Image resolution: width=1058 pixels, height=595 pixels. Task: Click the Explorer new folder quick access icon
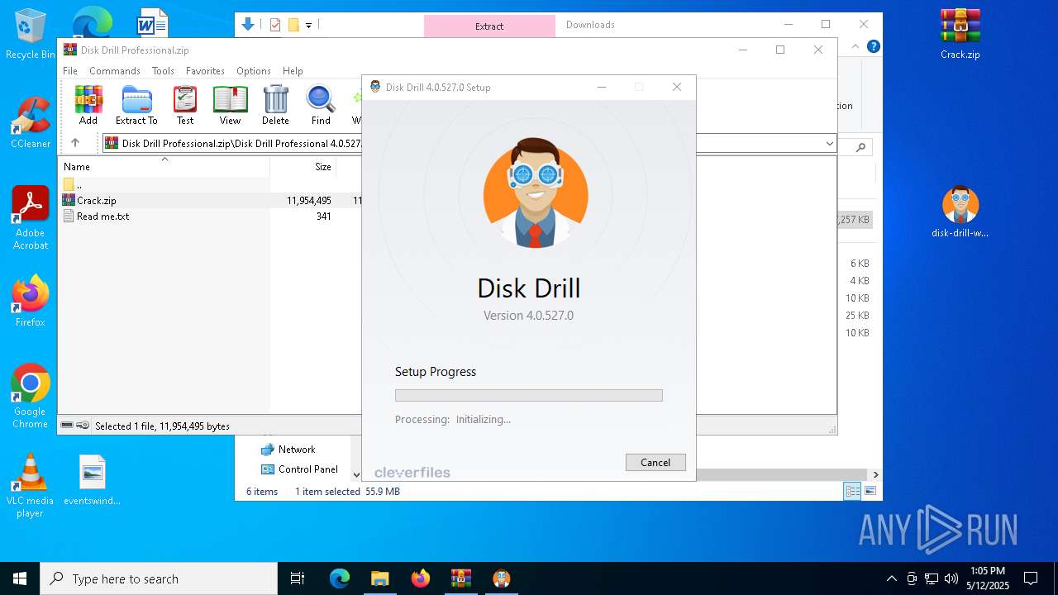[293, 25]
